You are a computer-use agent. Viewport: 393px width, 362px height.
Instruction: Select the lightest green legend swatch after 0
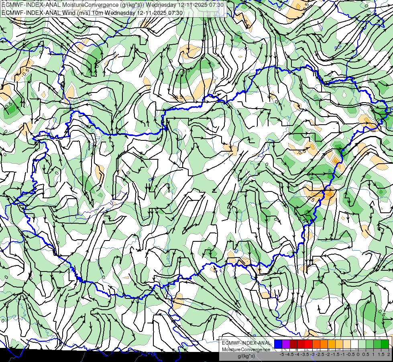(x=362, y=344)
